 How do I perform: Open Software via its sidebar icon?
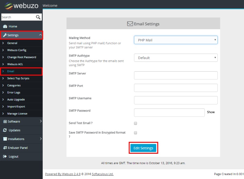pyautogui.click(x=5, y=122)
